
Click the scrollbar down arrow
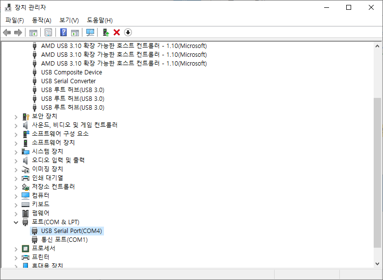[378, 264]
